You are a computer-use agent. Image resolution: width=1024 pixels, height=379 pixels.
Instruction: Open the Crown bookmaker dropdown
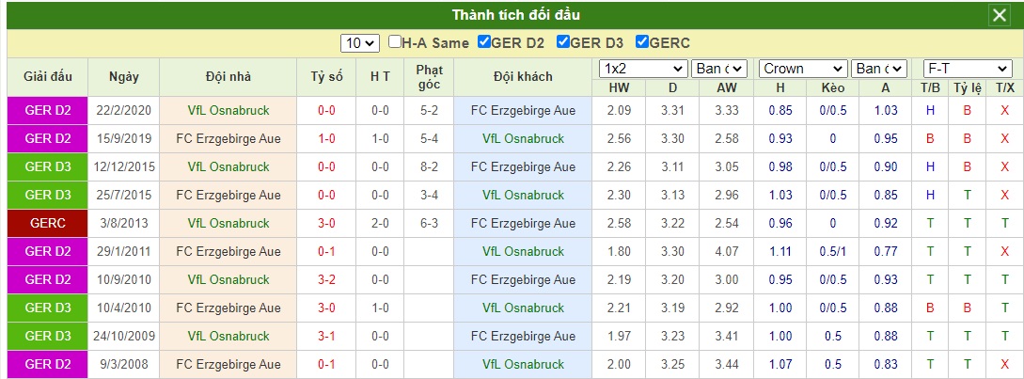(803, 69)
